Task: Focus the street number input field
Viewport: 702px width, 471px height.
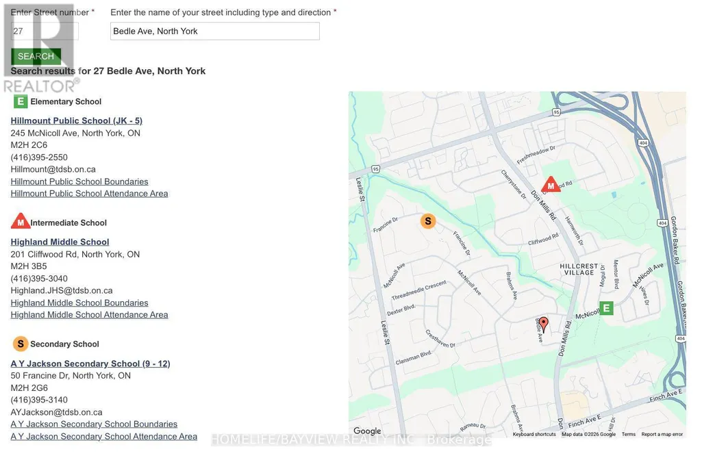Action: click(45, 31)
